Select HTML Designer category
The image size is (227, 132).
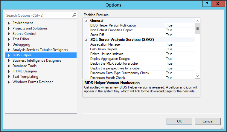(x=25, y=71)
